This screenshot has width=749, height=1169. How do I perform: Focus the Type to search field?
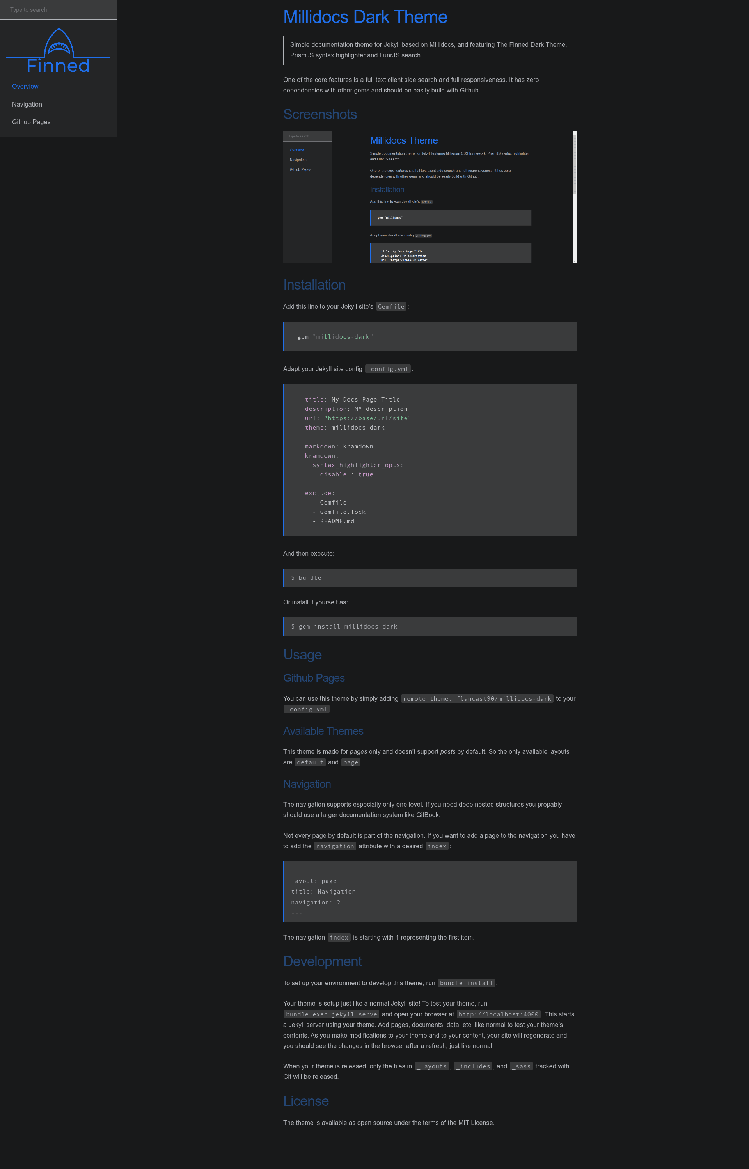coord(59,10)
